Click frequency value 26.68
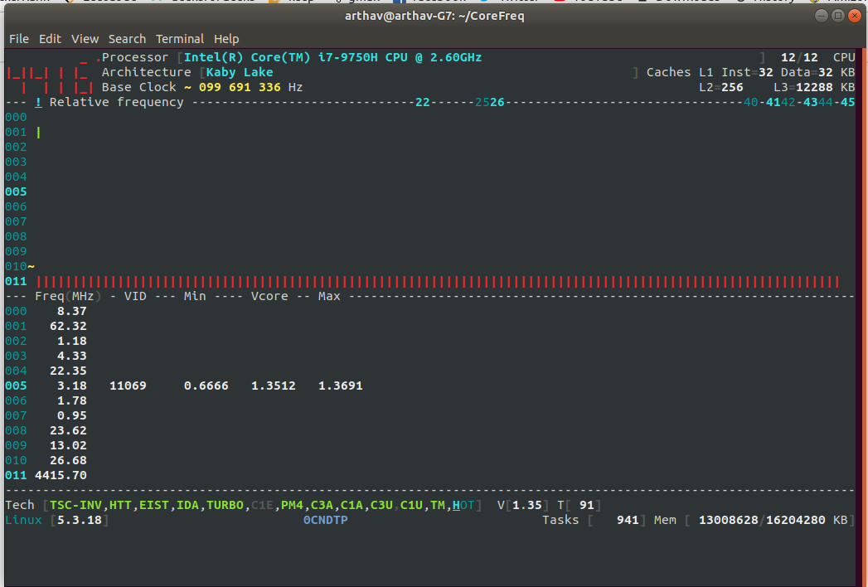868x587 pixels. point(68,460)
